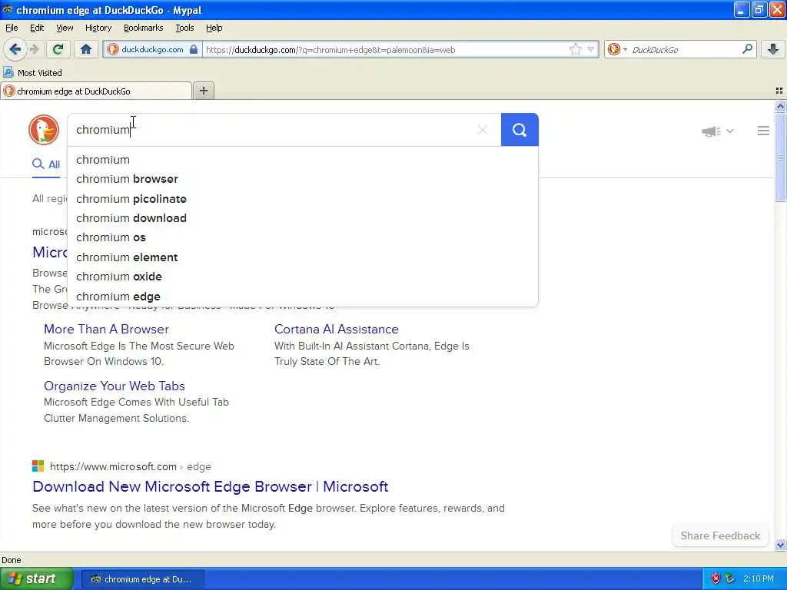Expand the chevron beside the megaphone

click(x=730, y=131)
